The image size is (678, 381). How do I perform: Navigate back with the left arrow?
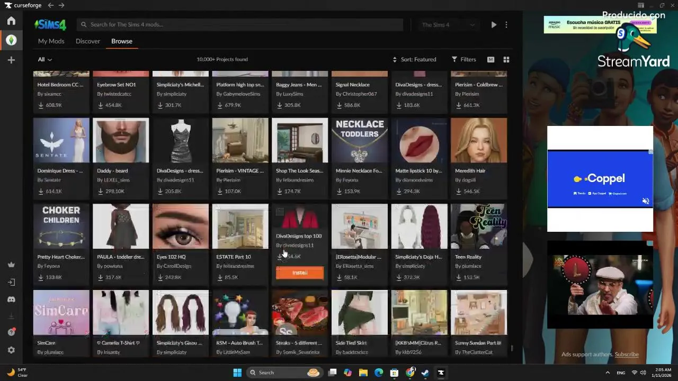(x=50, y=5)
